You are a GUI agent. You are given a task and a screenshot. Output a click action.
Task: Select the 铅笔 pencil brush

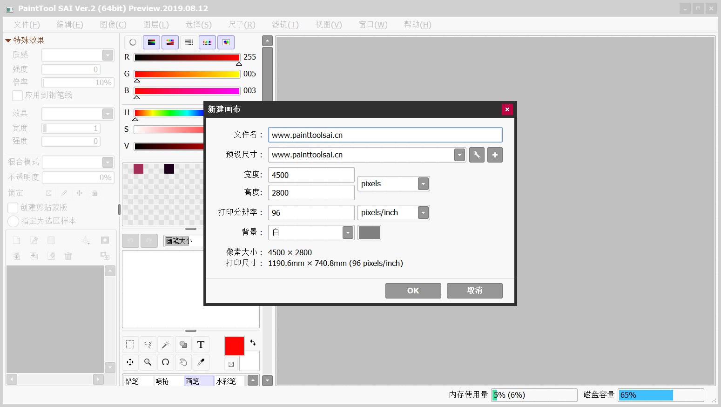point(138,381)
